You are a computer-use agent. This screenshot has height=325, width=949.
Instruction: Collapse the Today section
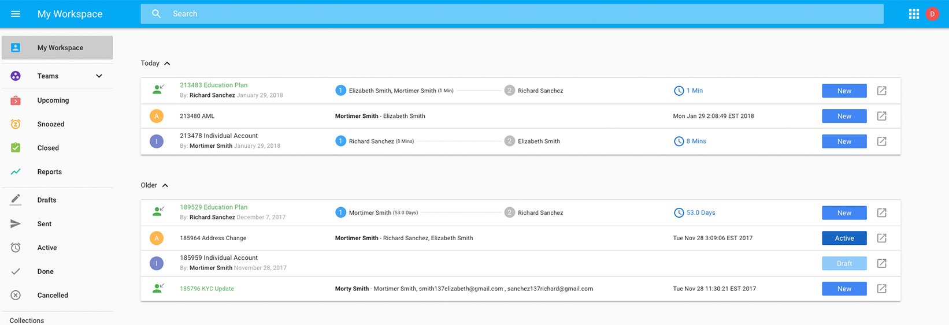[x=167, y=63]
